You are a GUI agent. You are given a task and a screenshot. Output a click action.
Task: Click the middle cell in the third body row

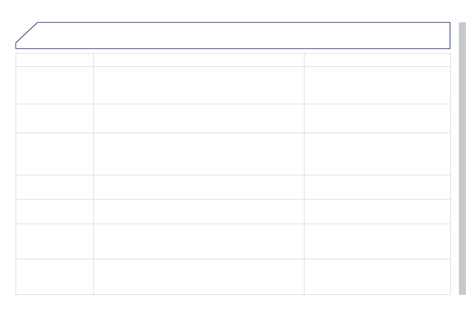198,154
